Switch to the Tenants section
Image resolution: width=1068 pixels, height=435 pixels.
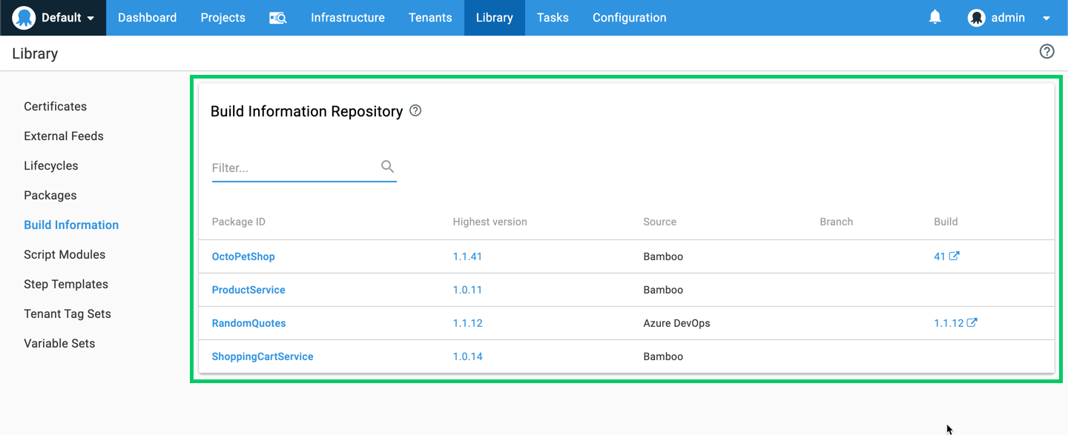pos(430,17)
